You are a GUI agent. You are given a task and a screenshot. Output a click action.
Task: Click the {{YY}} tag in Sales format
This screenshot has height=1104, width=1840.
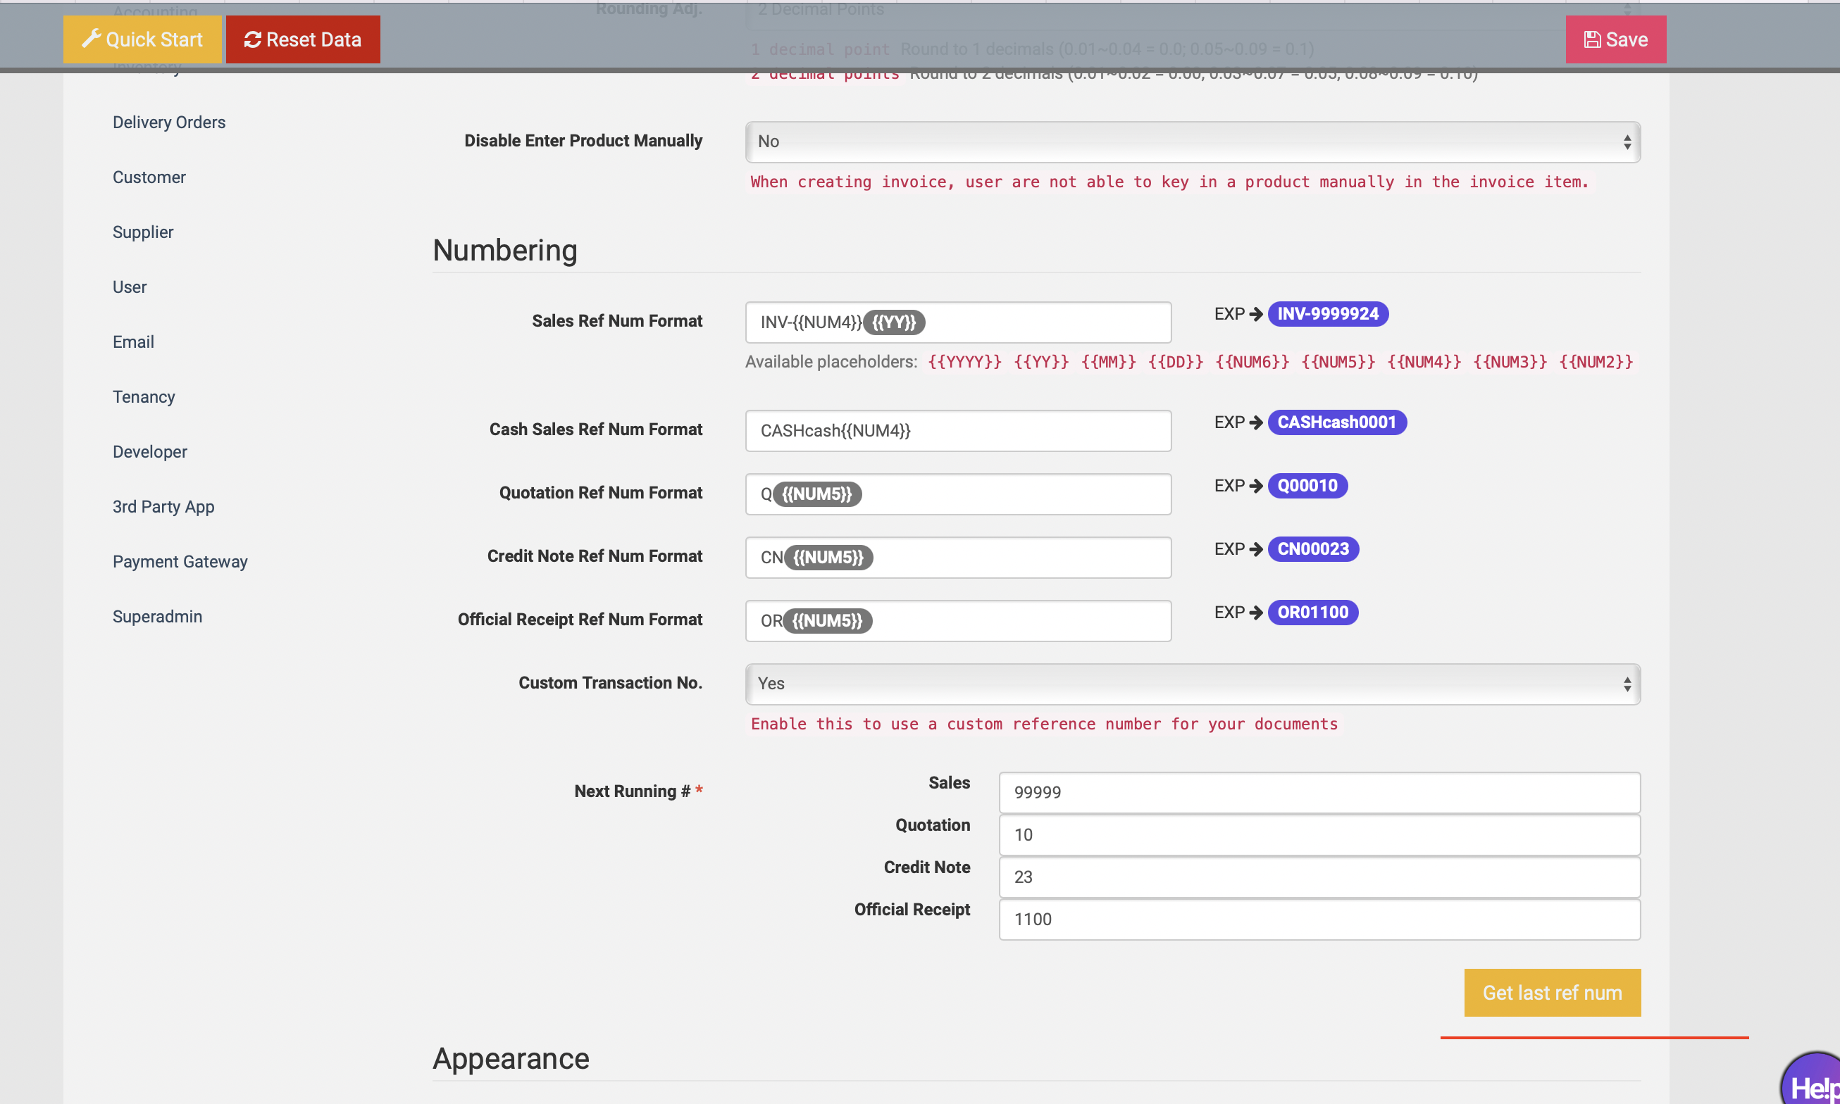(893, 322)
